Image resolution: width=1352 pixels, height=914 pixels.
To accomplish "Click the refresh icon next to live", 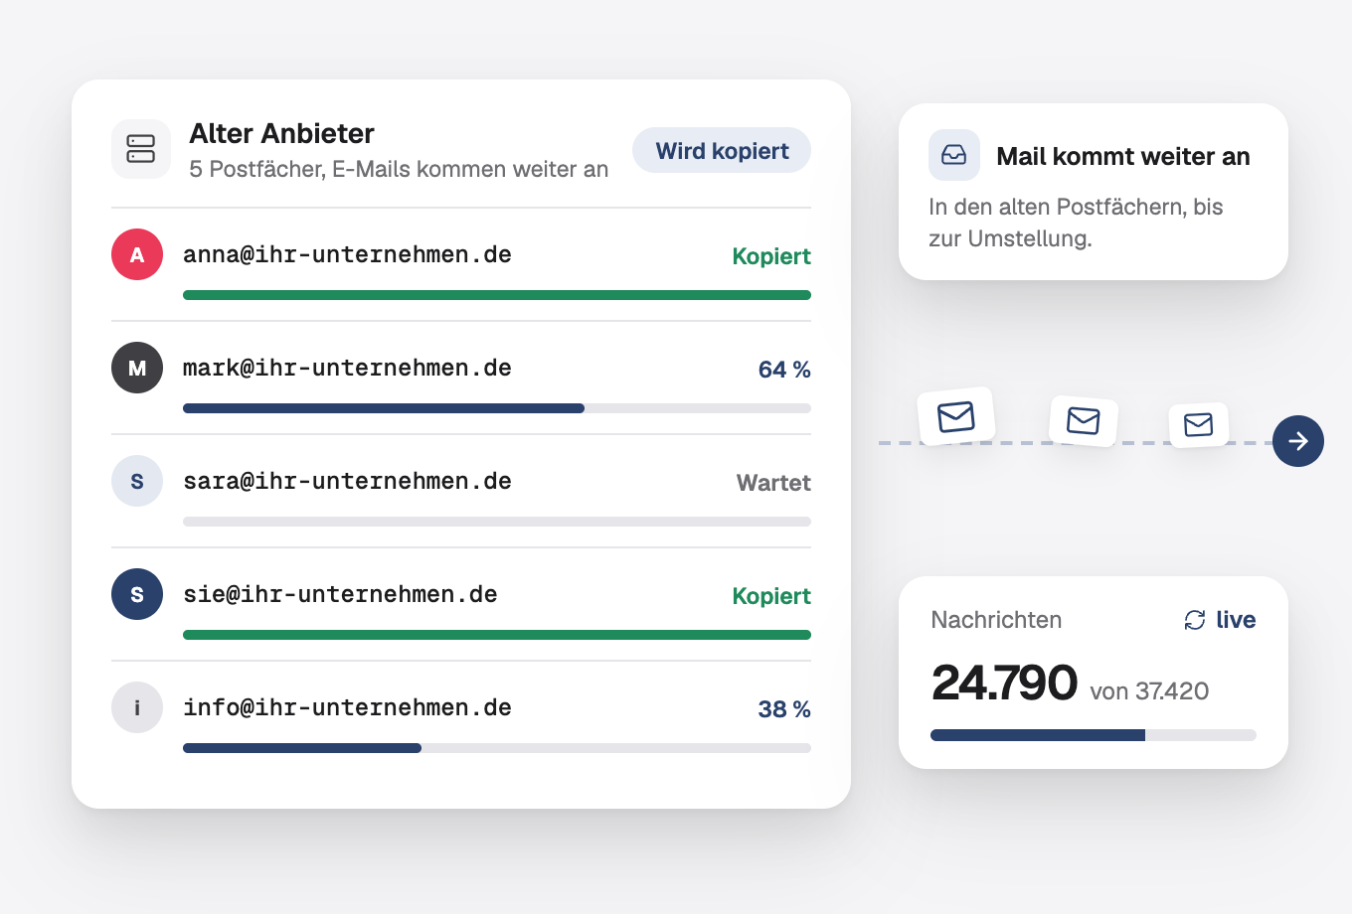I will [x=1195, y=620].
